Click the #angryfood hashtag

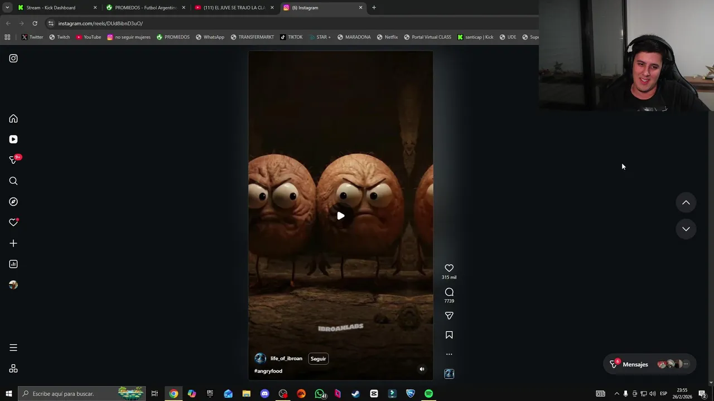click(x=268, y=371)
